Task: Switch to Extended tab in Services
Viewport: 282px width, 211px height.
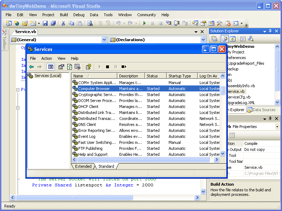Action: click(x=83, y=166)
